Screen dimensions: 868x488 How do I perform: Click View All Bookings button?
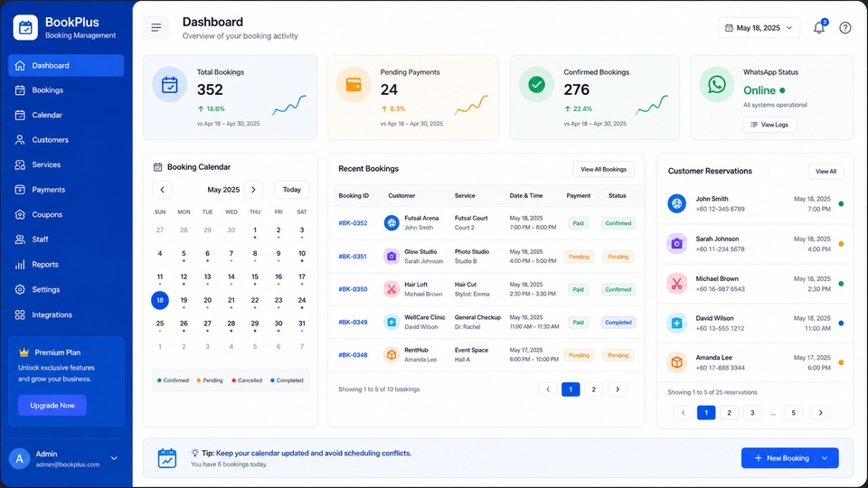point(603,169)
